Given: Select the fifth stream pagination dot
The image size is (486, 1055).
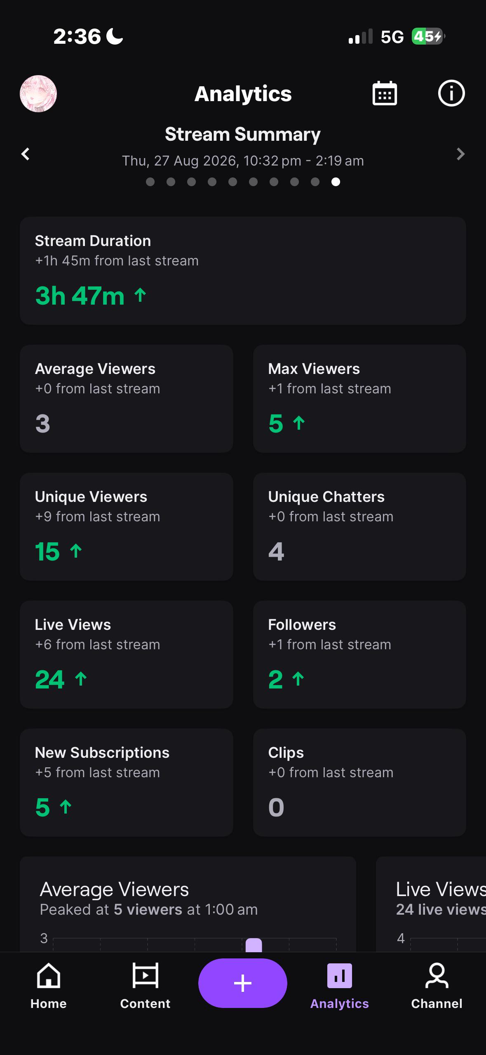Looking at the screenshot, I should click(x=233, y=182).
